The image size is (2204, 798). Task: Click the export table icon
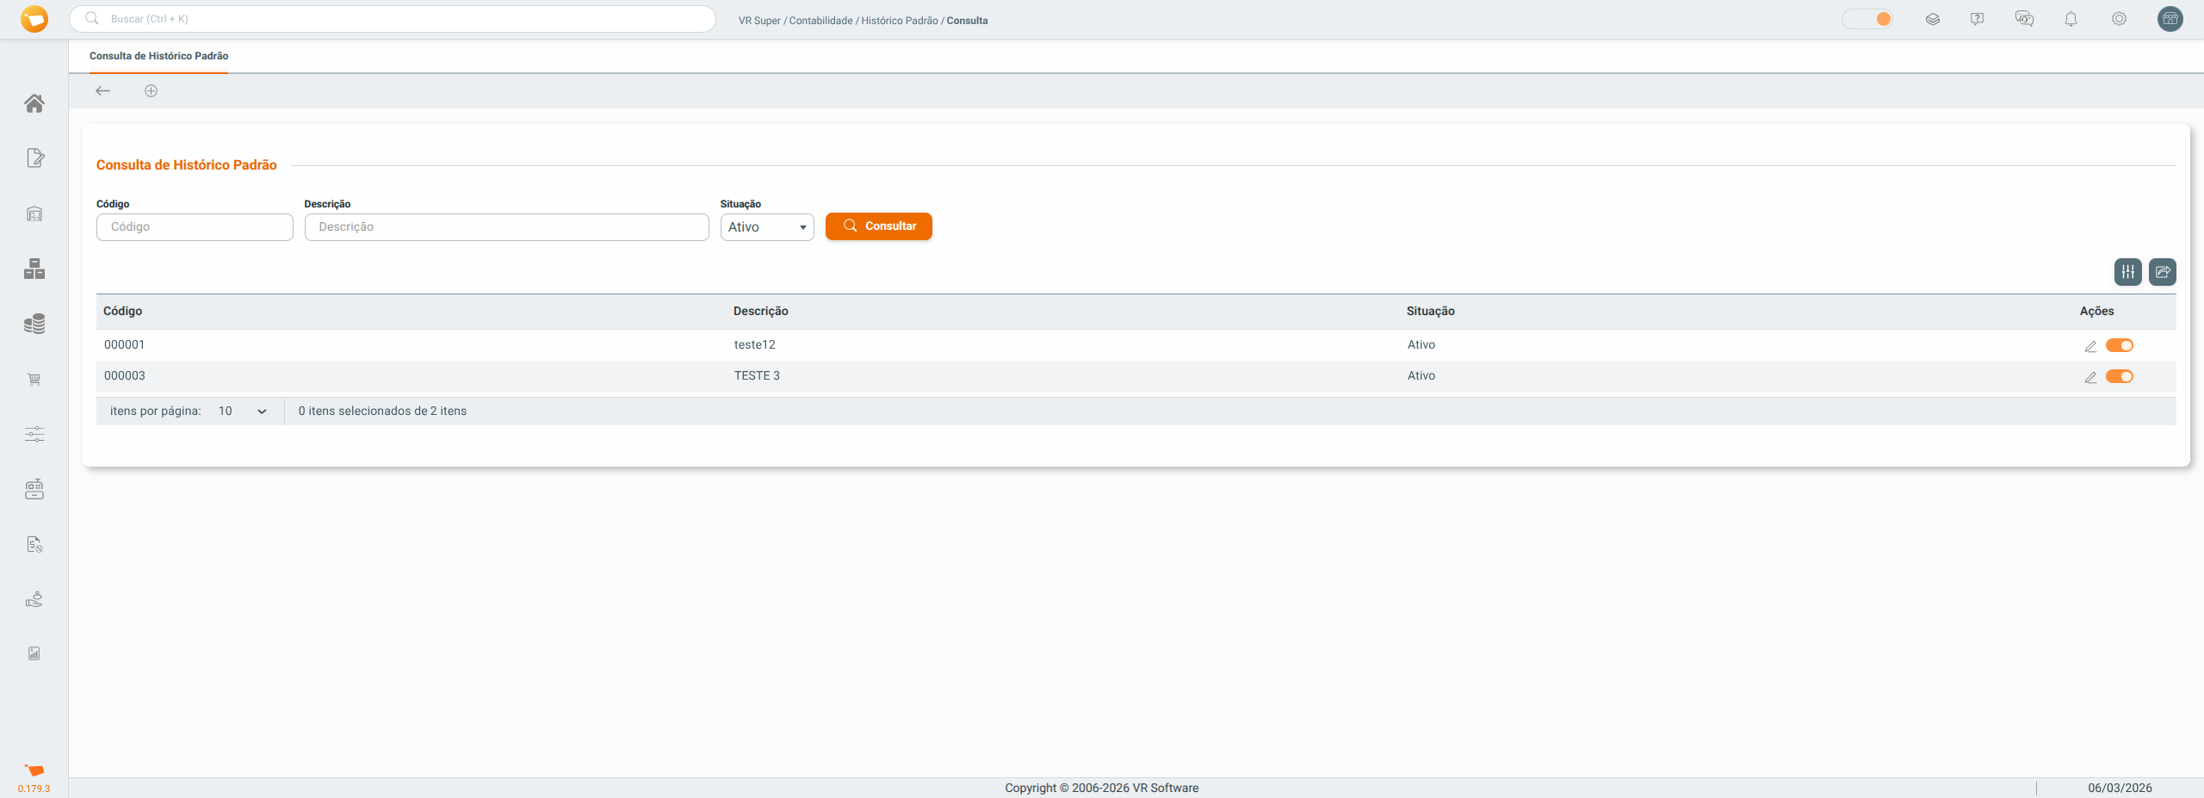[2162, 272]
